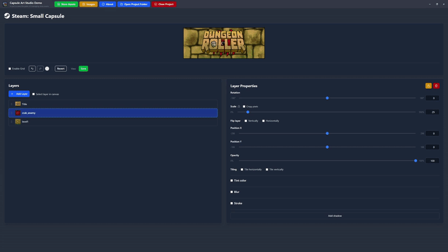Select the level1 layer row
The width and height of the screenshot is (448, 252).
[113, 121]
